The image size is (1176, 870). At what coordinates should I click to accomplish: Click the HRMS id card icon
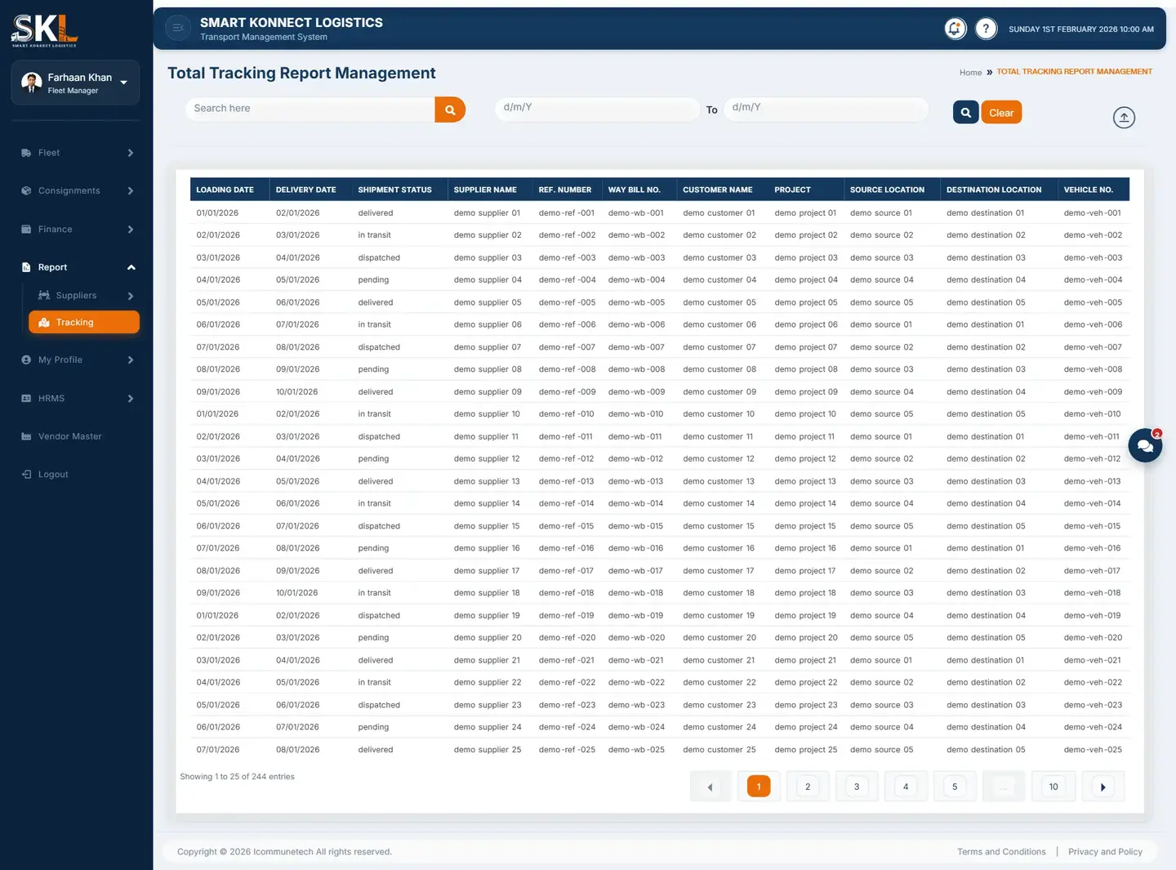point(26,399)
